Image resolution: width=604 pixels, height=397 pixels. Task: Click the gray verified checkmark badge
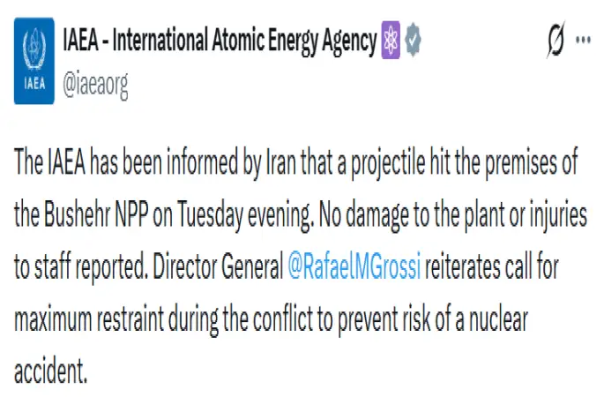pos(412,39)
